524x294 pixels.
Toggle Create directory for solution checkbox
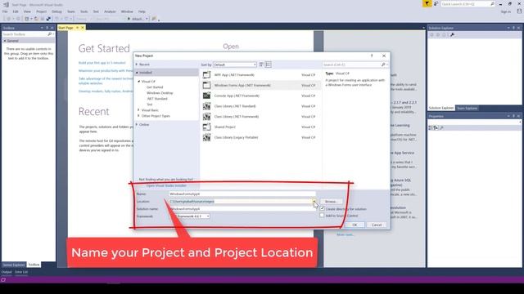point(322,209)
